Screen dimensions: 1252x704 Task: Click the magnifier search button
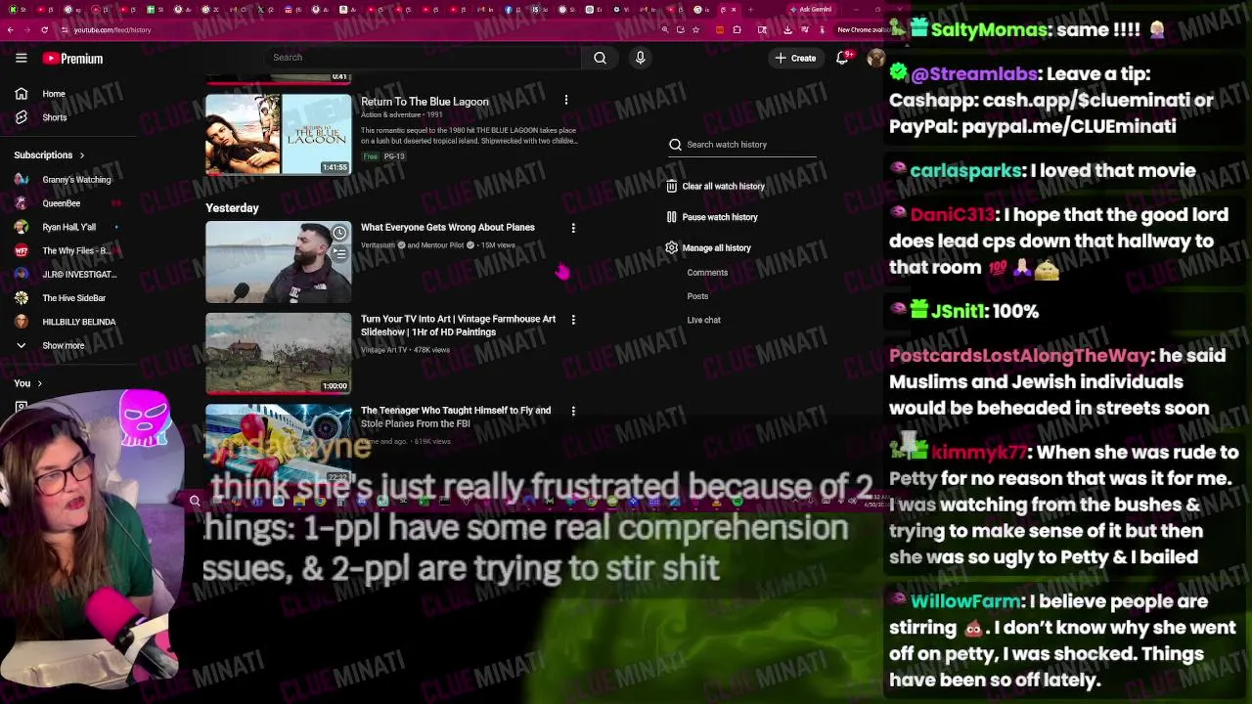(x=600, y=58)
